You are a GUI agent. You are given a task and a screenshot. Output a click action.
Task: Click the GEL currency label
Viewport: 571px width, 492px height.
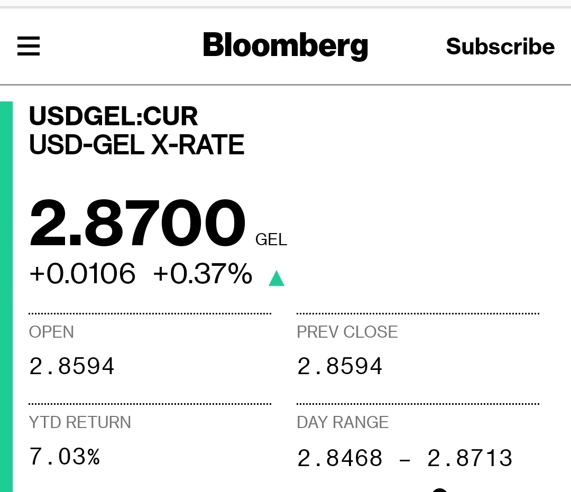pyautogui.click(x=271, y=240)
